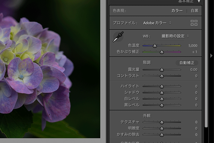The height and width of the screenshot is (143, 214).
Task: Switch color treatment to 白黒
Action: pyautogui.click(x=194, y=11)
